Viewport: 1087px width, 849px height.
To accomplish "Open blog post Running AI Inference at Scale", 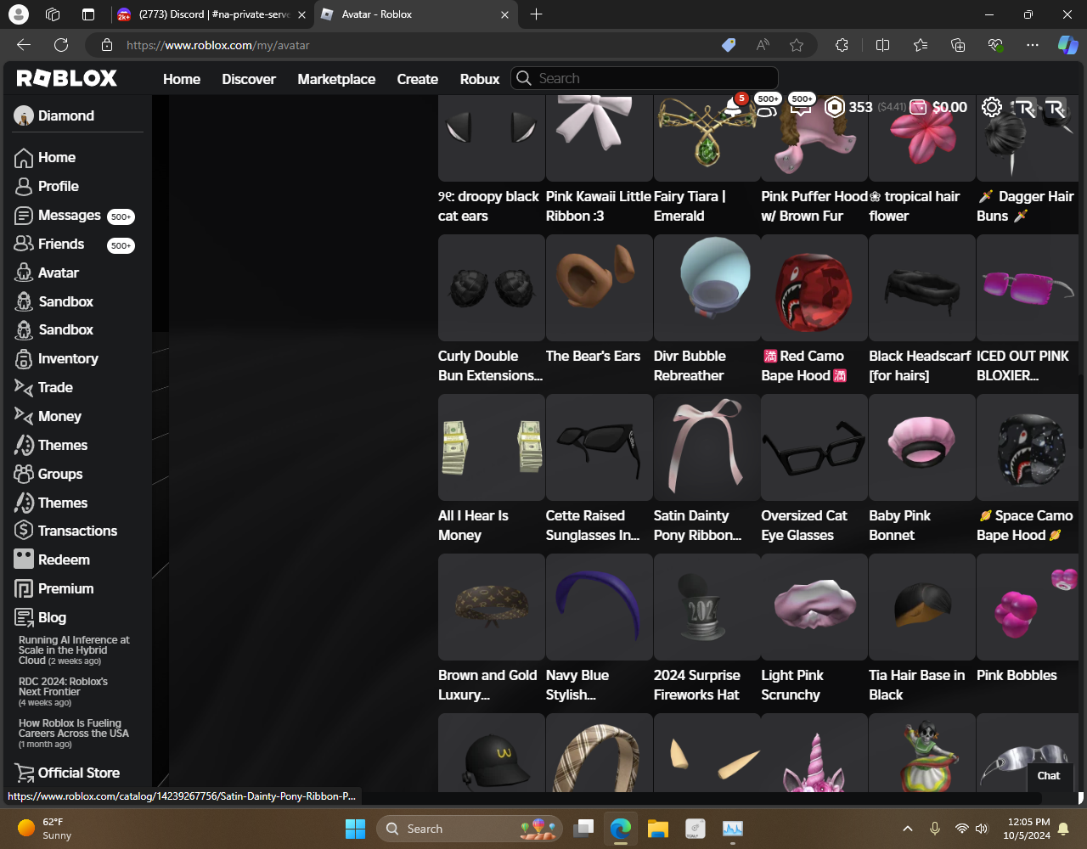I will tap(75, 649).
